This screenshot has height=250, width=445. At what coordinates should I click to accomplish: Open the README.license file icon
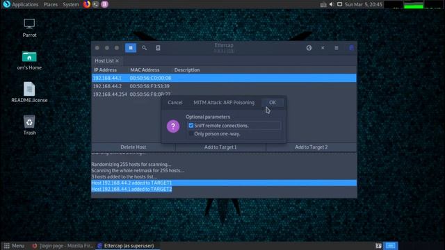click(29, 92)
